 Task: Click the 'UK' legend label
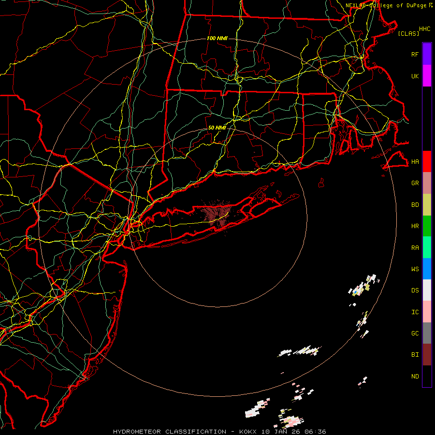coord(415,76)
